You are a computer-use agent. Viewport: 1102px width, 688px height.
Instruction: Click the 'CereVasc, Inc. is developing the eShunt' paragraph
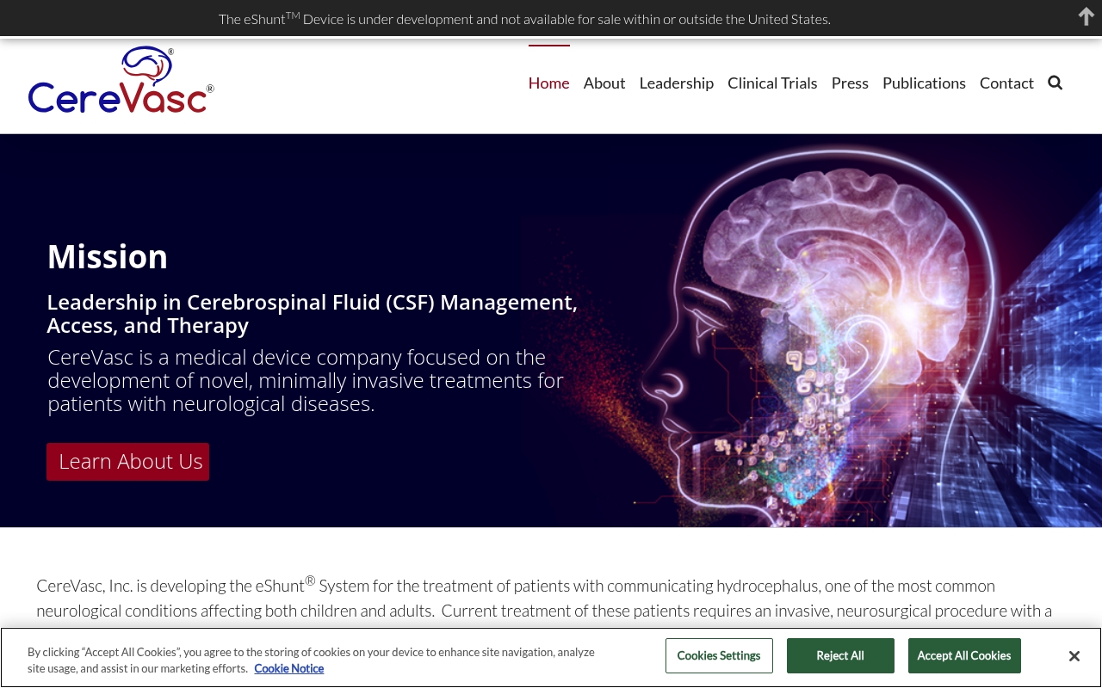point(544,598)
